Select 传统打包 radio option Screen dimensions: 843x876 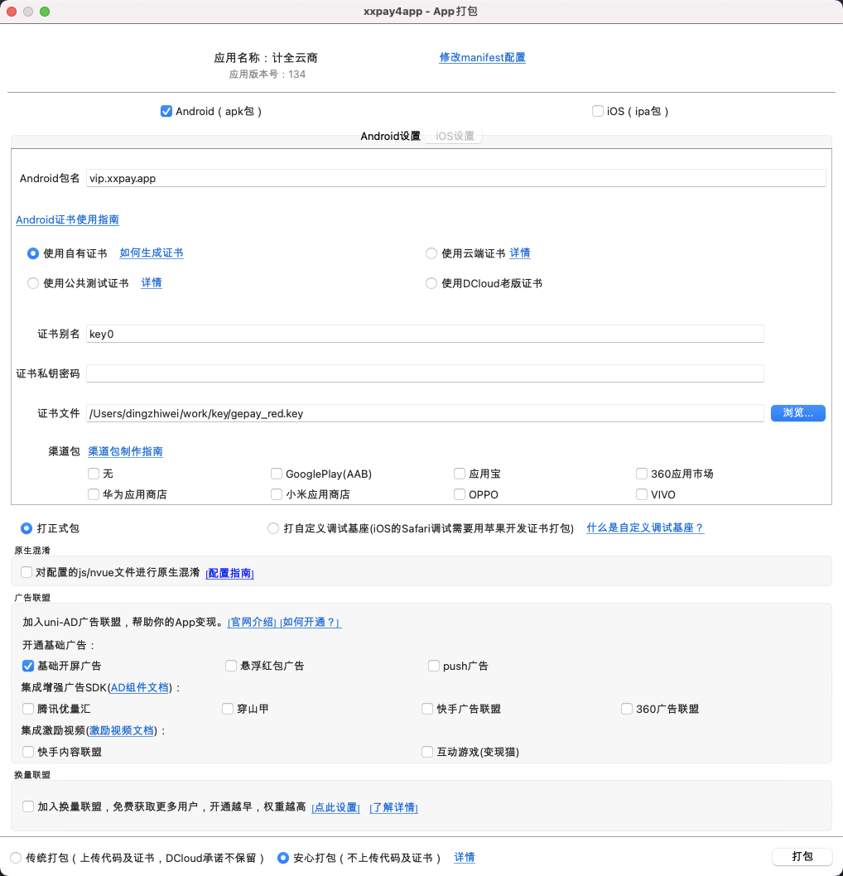[x=16, y=858]
